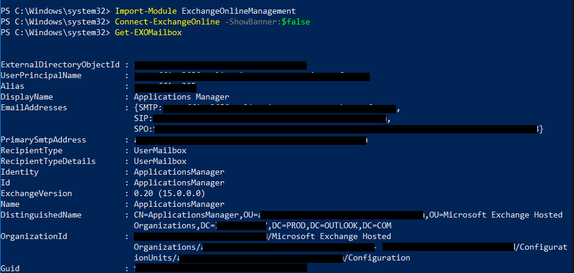
Task: Click the RecipientTypeDetails property label
Action: point(48,162)
